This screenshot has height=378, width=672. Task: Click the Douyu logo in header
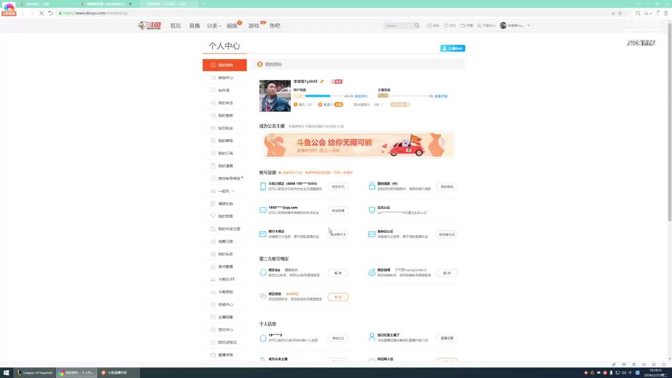149,25
